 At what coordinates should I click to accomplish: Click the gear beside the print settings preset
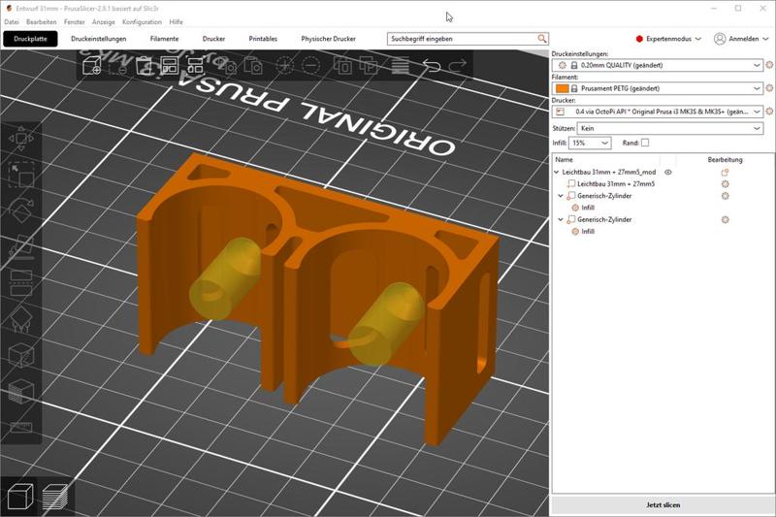[x=769, y=65]
